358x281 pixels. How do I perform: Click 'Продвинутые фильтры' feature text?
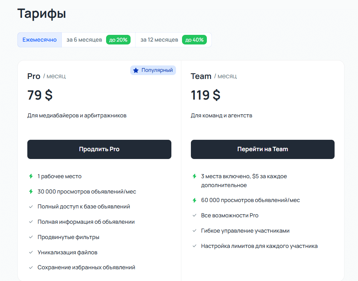pyautogui.click(x=68, y=237)
